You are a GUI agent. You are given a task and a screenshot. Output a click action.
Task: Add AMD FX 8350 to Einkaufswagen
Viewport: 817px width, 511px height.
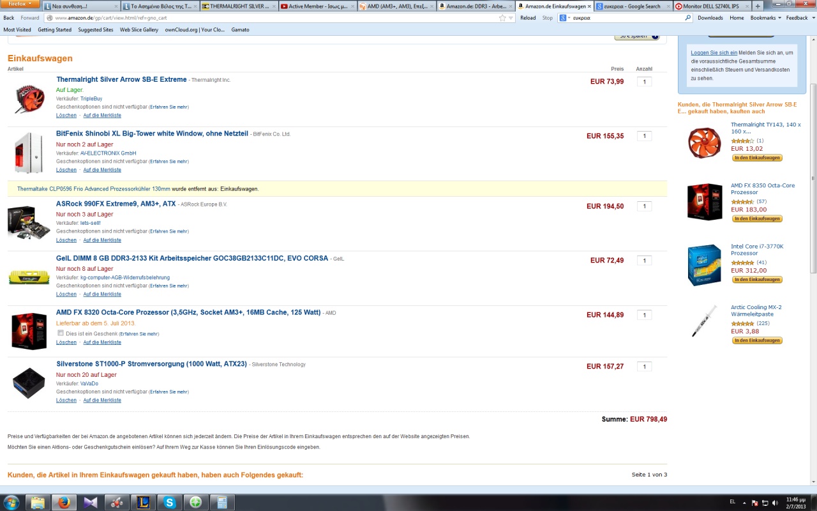(757, 218)
